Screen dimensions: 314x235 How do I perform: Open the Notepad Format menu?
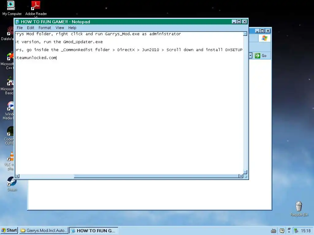click(x=45, y=28)
